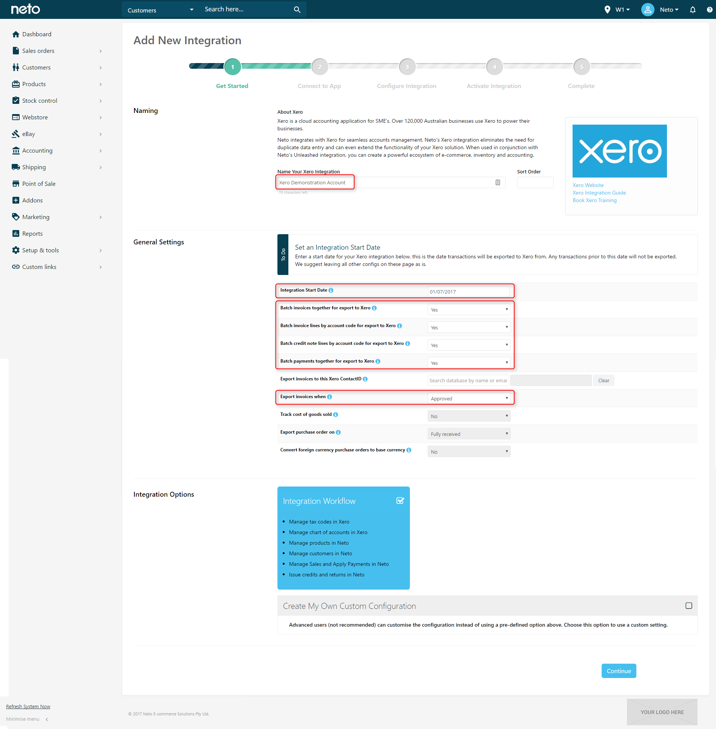Open the W1 location pin icon
This screenshot has width=716, height=729.
coord(607,9)
